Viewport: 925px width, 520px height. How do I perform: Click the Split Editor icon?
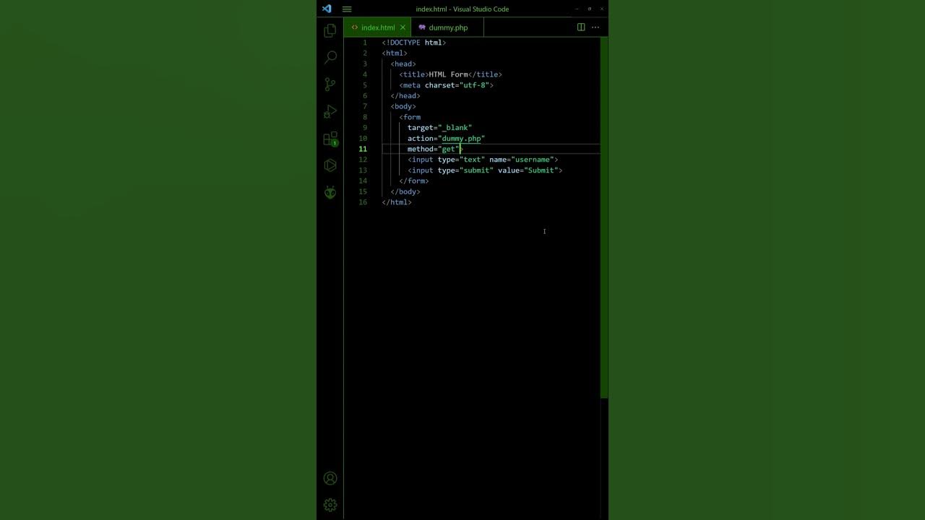(x=581, y=27)
